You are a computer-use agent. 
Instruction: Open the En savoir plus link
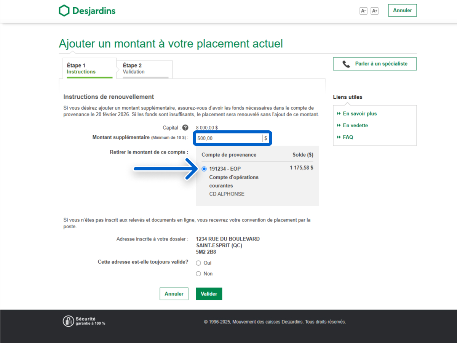(360, 114)
